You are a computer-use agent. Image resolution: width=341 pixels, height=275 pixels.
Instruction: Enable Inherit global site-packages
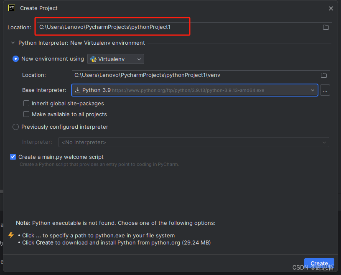click(26, 103)
